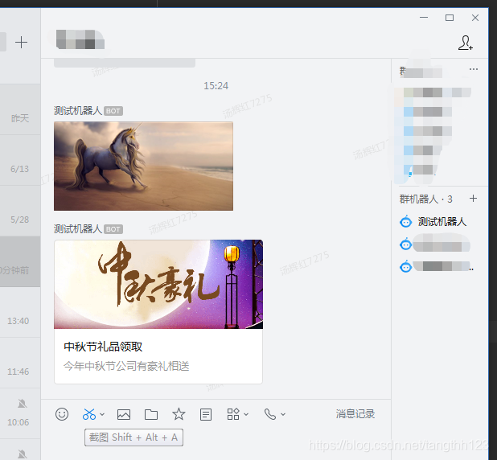
Task: Click the 群机器人 · 3 header
Action: tap(425, 199)
